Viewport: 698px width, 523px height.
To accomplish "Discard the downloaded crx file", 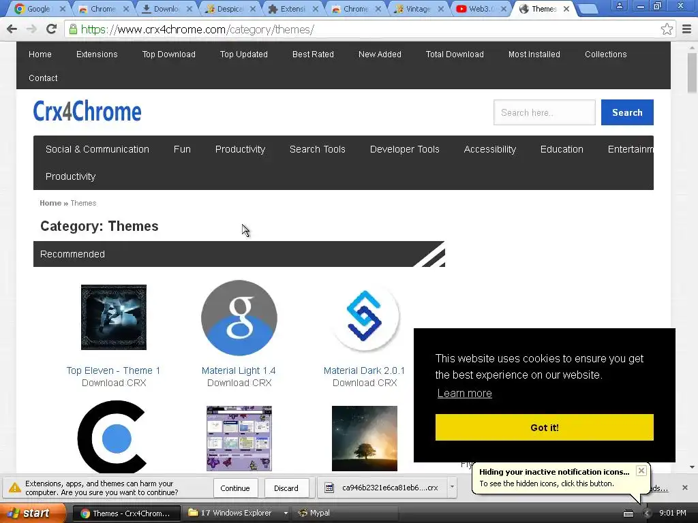I will tap(286, 488).
